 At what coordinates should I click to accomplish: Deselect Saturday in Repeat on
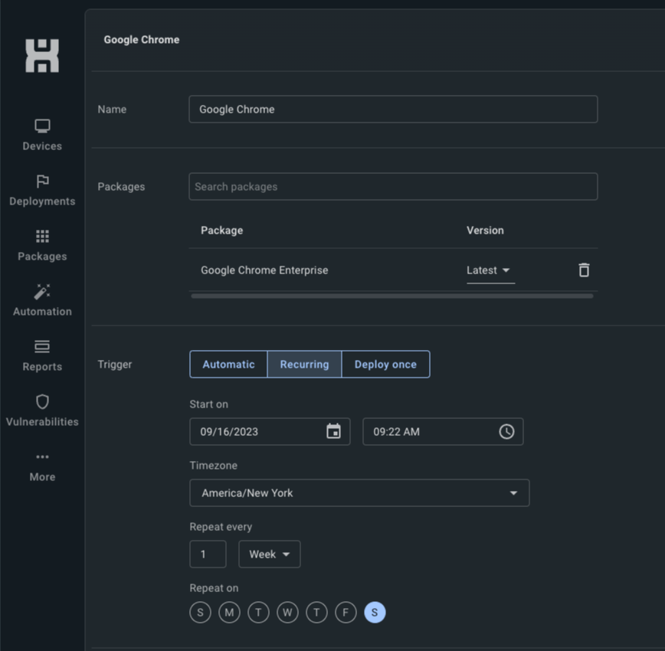coord(375,613)
